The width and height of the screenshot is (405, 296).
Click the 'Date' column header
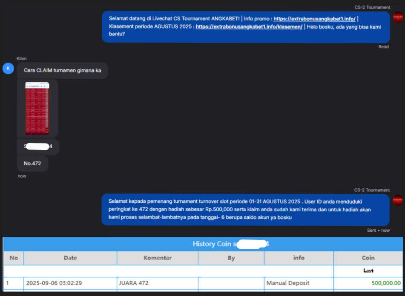[x=70, y=258]
